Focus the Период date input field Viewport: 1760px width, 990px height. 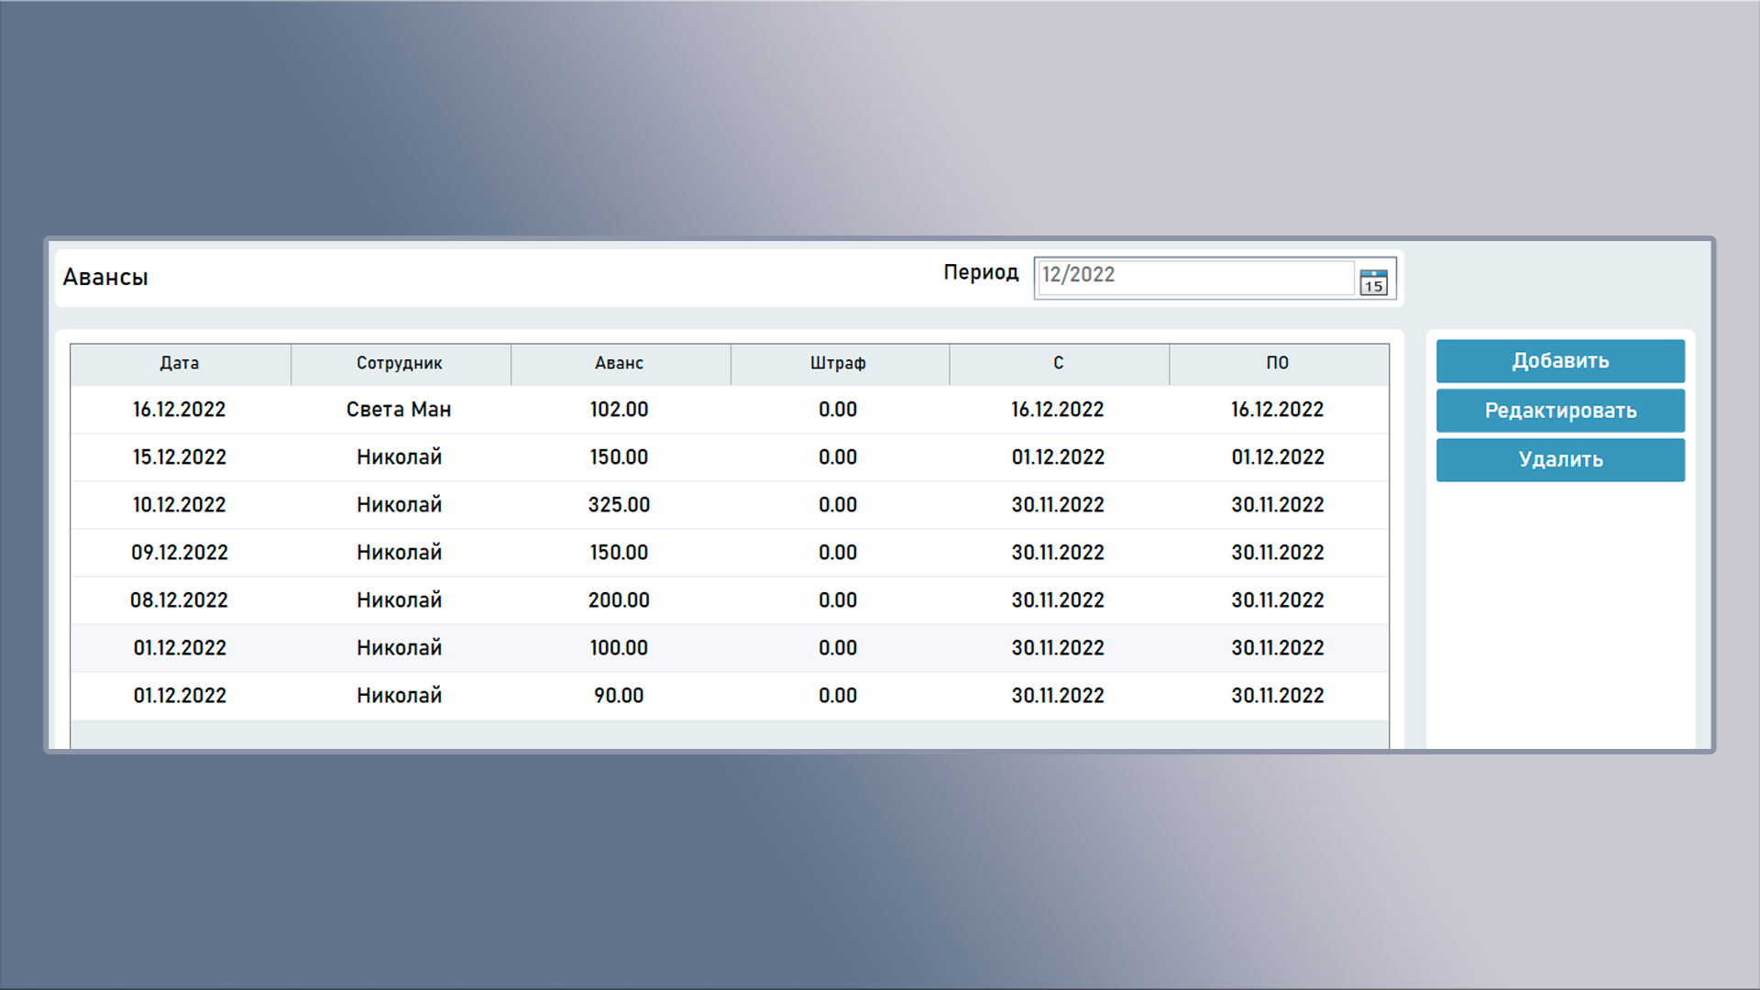click(x=1194, y=276)
